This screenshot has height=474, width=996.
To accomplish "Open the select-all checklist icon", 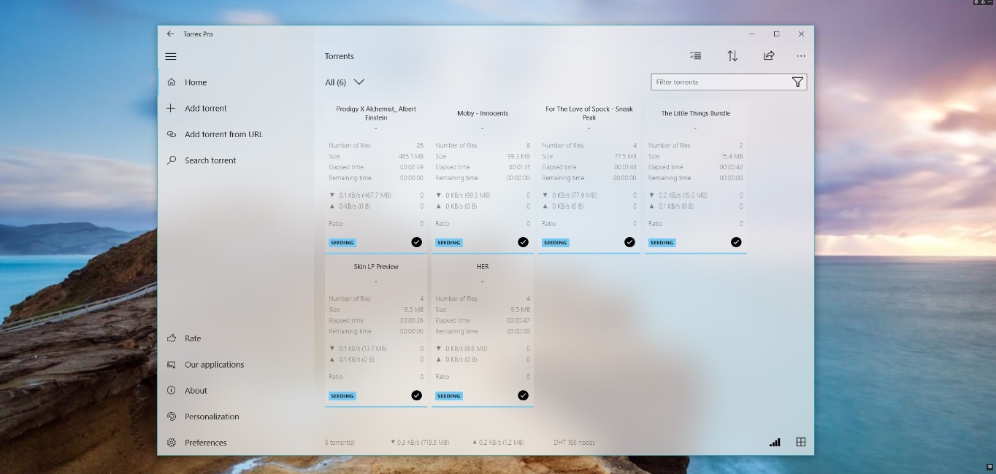I will click(695, 56).
